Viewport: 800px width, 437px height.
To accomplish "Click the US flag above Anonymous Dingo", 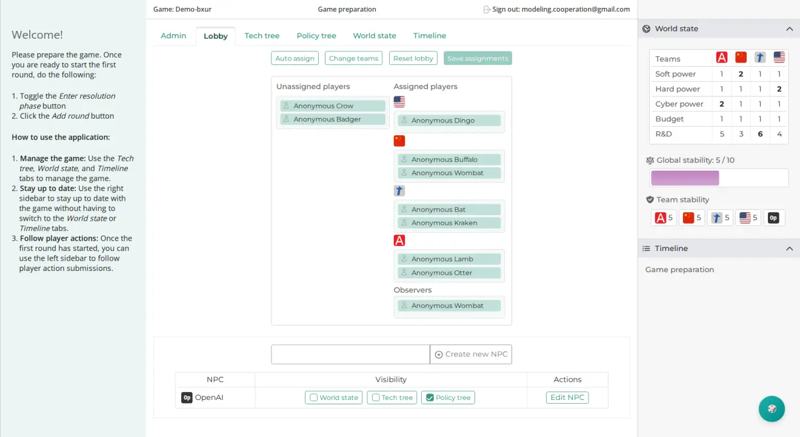I will coord(399,102).
